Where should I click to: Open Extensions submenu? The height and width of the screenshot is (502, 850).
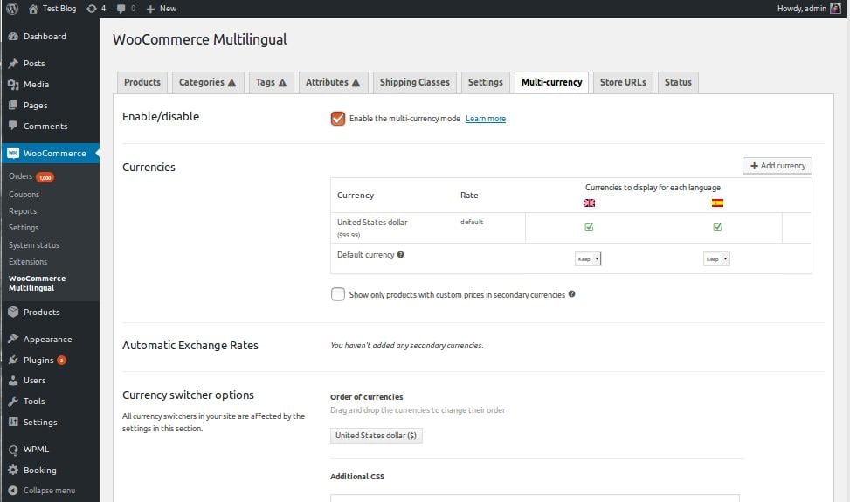[x=28, y=262]
